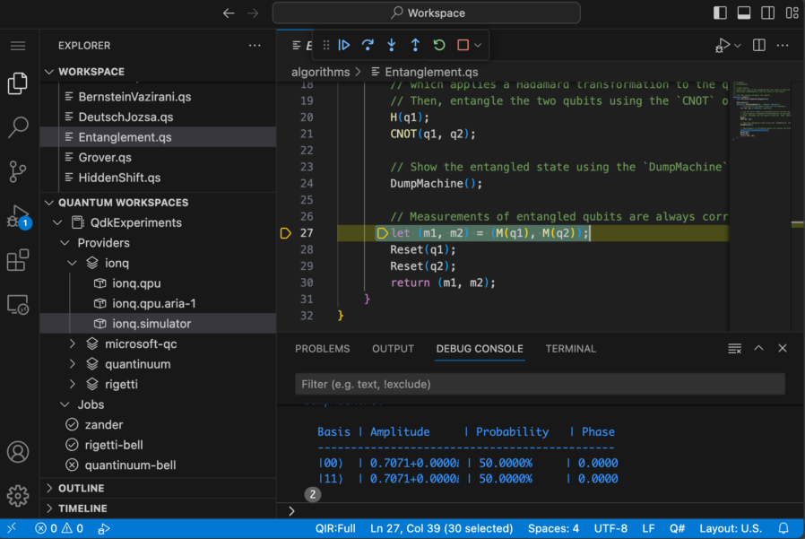
Task: Open the Remote Explorer view
Action: pos(18,305)
